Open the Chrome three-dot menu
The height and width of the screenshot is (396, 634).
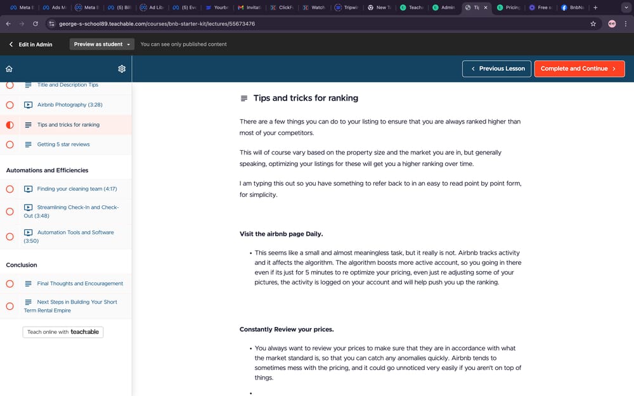[x=626, y=24]
